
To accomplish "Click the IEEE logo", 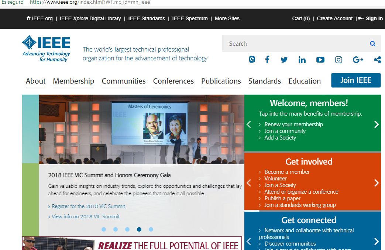I will [x=46, y=49].
